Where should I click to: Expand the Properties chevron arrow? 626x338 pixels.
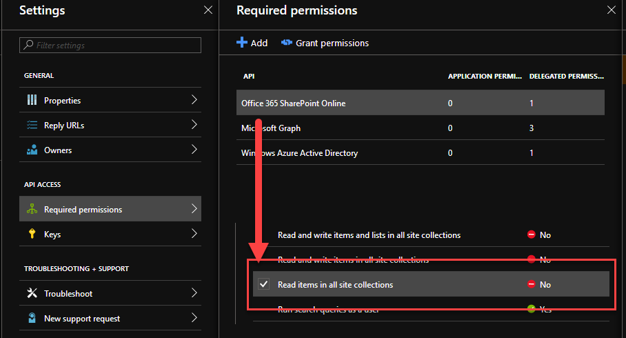click(194, 101)
